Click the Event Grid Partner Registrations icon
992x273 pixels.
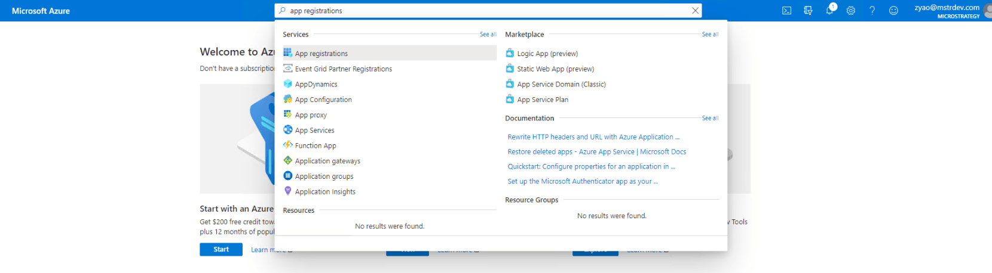(x=287, y=68)
